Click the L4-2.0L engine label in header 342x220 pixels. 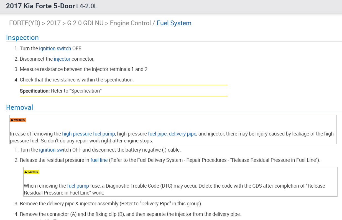coord(87,6)
